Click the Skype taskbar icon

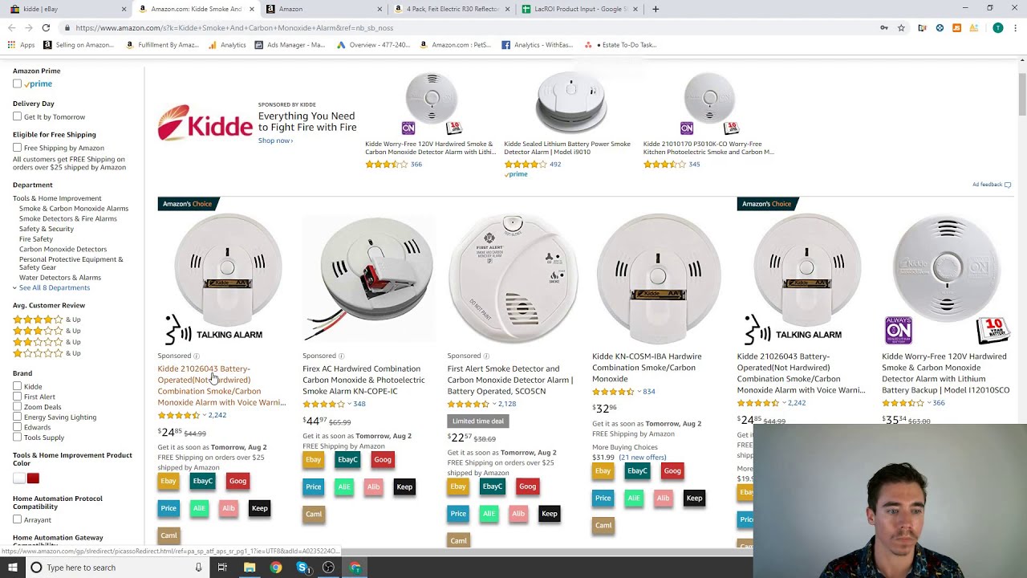click(x=302, y=568)
